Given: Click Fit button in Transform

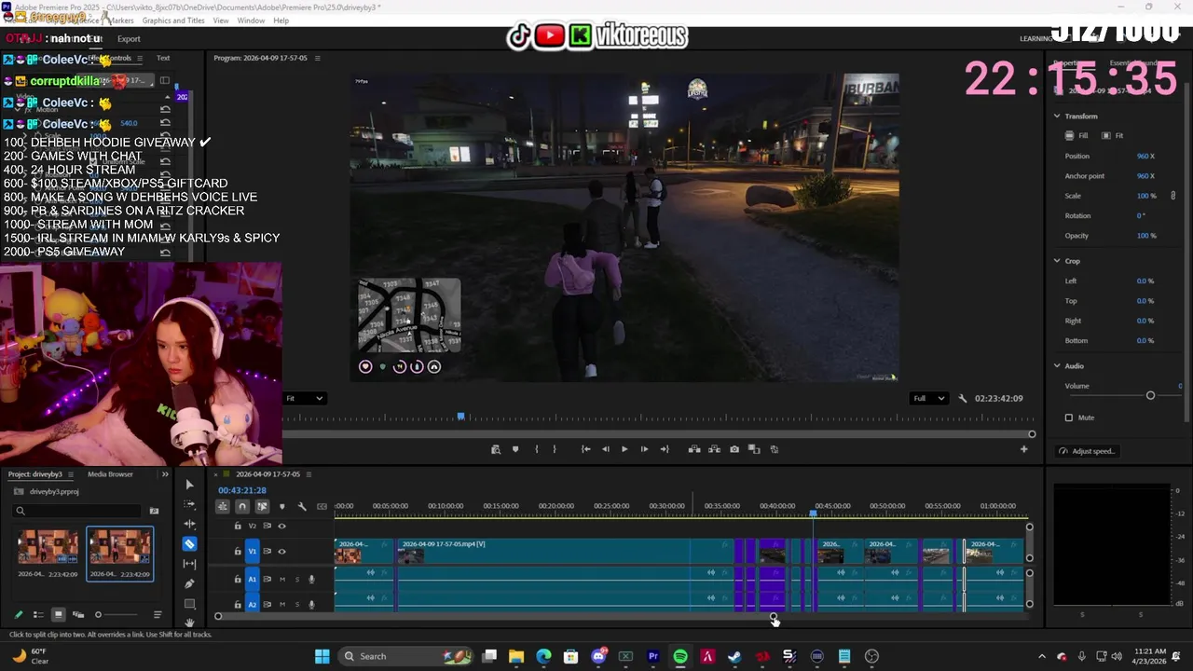Looking at the screenshot, I should [1113, 136].
